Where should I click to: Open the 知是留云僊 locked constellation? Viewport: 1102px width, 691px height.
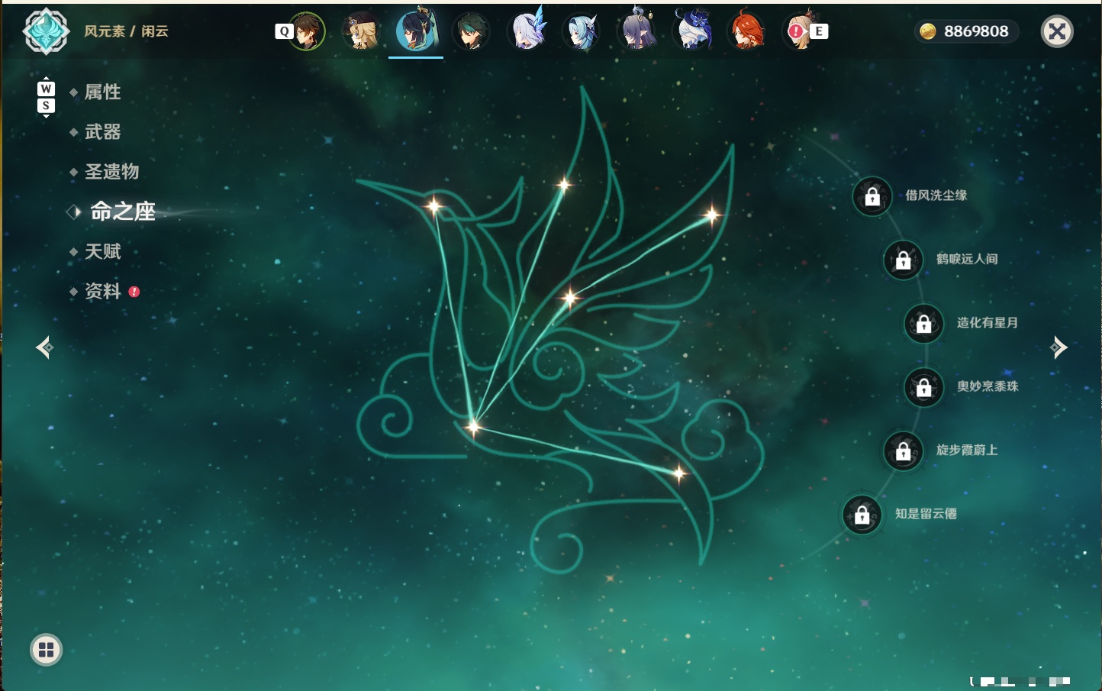862,515
